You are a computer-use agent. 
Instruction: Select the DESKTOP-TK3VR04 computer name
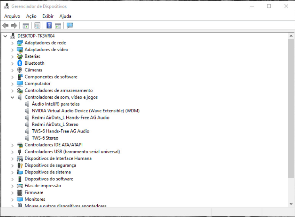tap(36, 36)
